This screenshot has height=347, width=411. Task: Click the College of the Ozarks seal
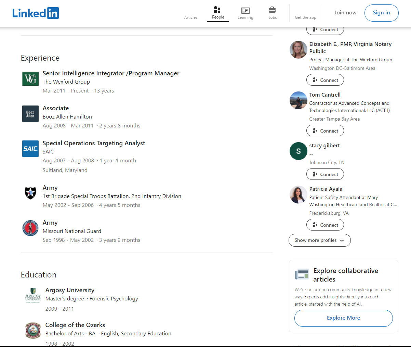[x=33, y=331]
